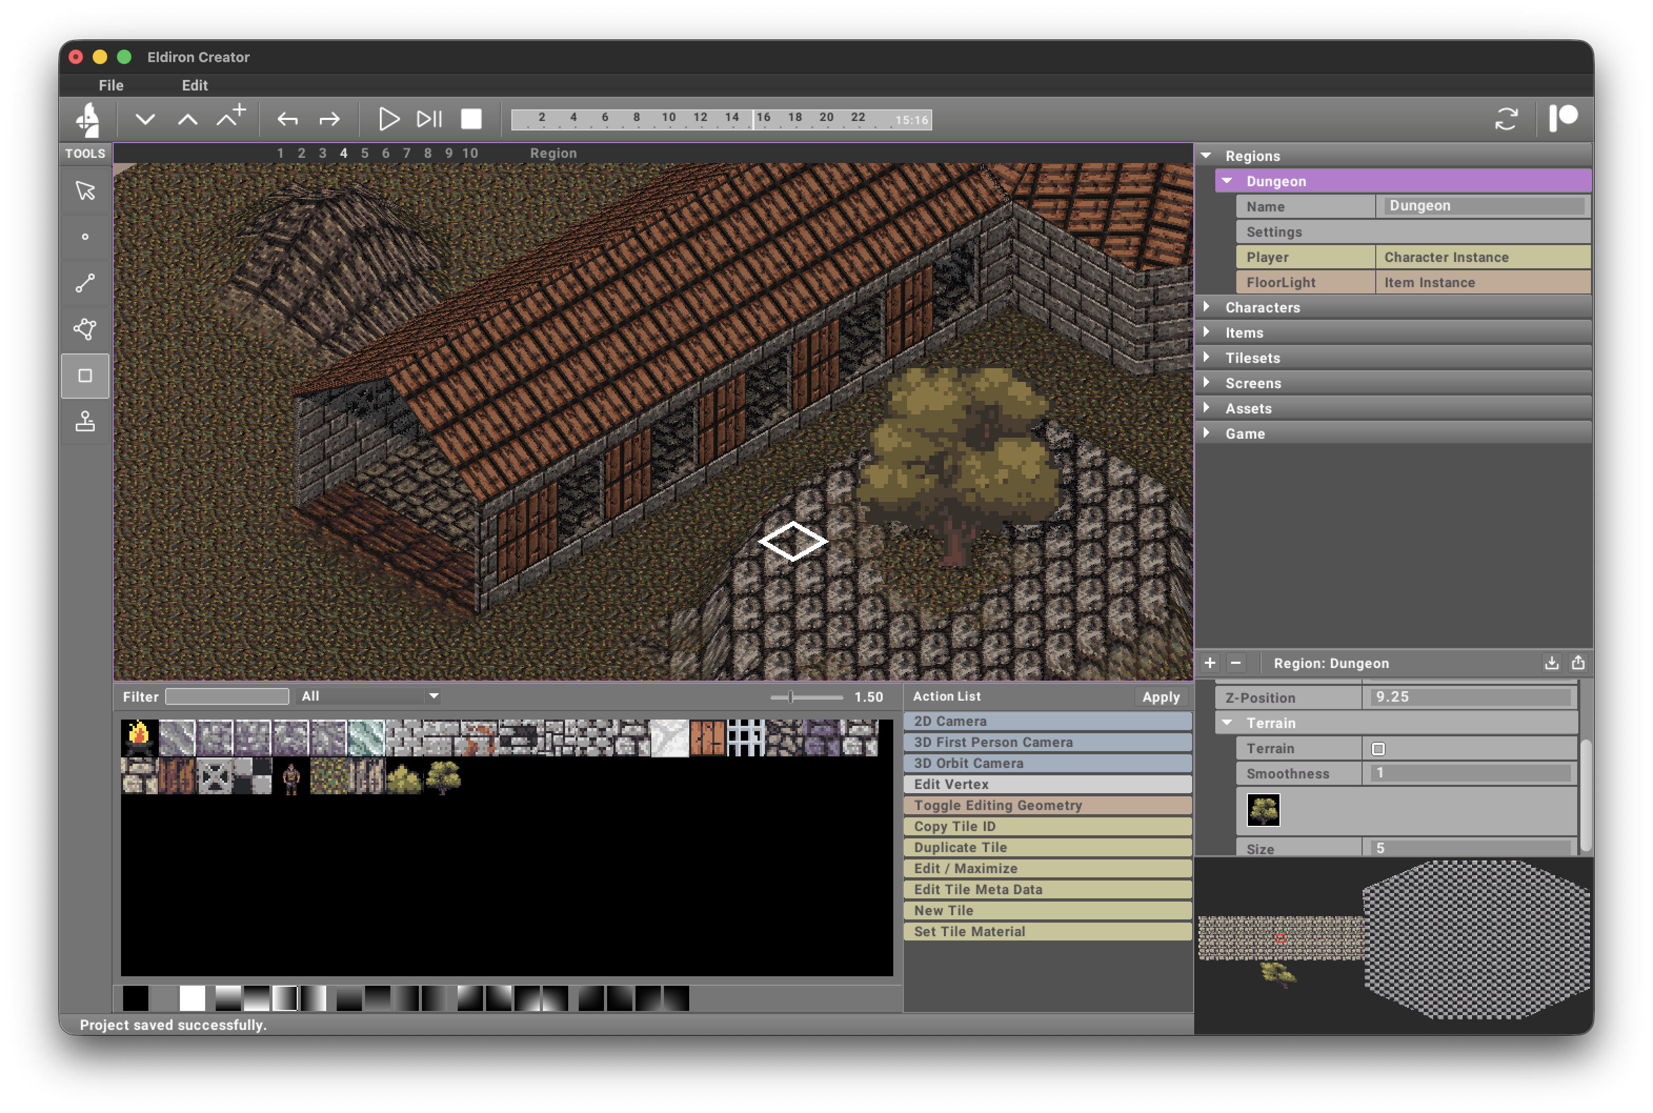Select the rectangle tool in Tools panel
Viewport: 1653px width, 1113px height.
[x=85, y=375]
